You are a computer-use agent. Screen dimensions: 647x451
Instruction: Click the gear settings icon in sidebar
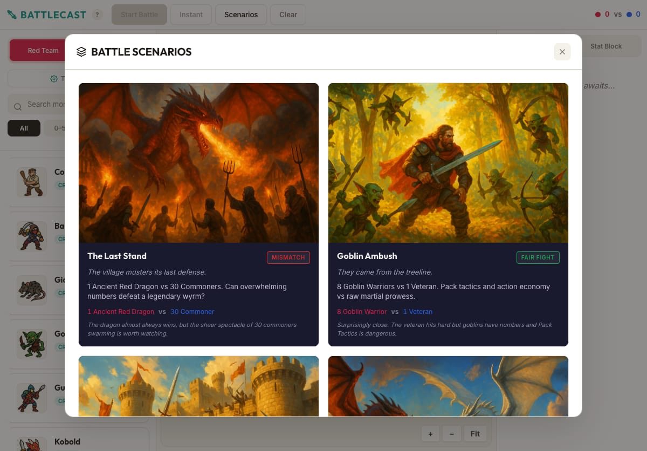pos(53,79)
